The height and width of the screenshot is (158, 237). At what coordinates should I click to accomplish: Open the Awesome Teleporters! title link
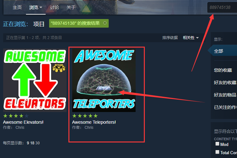point(94,122)
